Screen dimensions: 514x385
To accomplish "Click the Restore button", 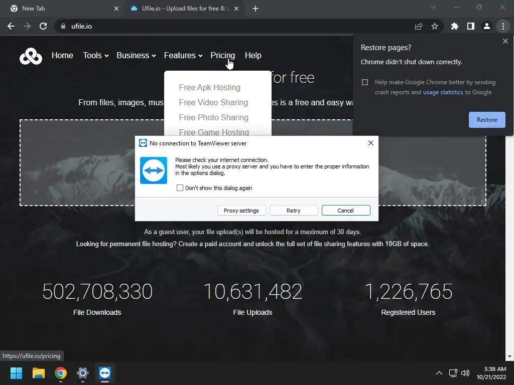I will (x=487, y=120).
